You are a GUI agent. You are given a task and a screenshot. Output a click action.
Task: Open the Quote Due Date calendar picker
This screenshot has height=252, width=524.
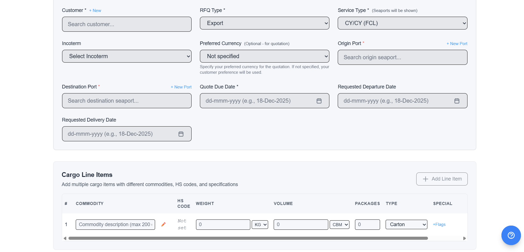319,101
